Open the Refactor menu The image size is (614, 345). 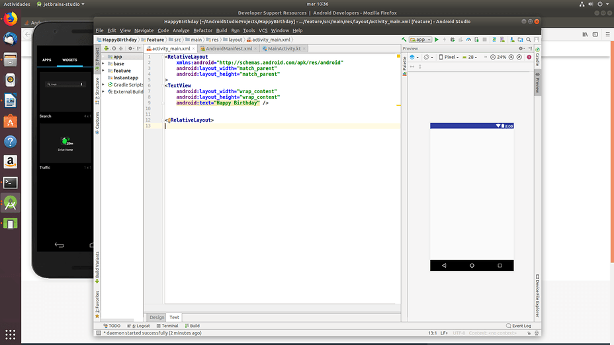coord(202,30)
